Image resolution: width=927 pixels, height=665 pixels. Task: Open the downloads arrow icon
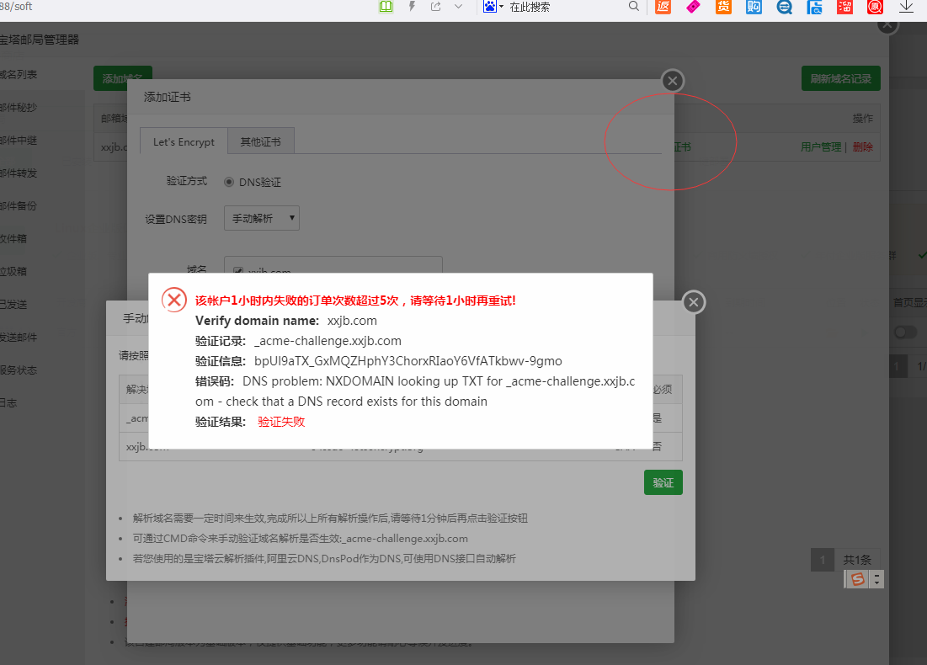[906, 7]
